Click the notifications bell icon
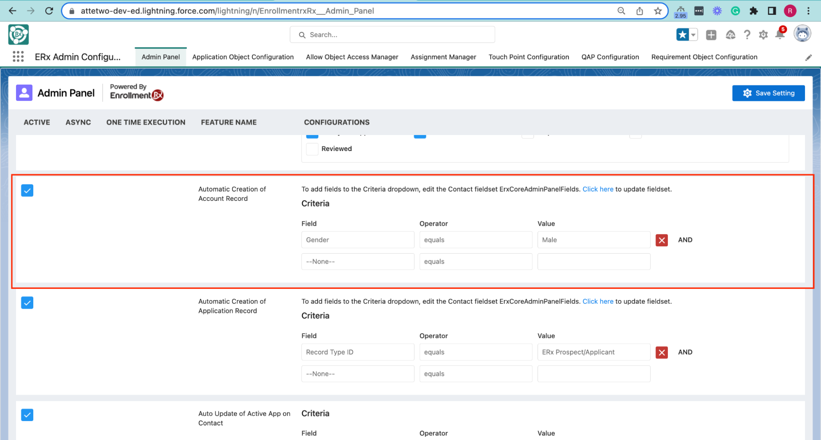This screenshot has width=821, height=440. pyautogui.click(x=780, y=35)
